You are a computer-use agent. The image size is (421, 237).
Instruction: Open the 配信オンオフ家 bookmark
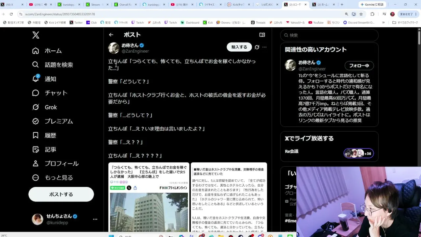tap(13, 23)
